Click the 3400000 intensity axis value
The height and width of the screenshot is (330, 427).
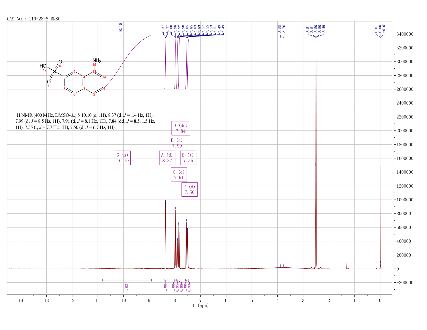(x=404, y=34)
